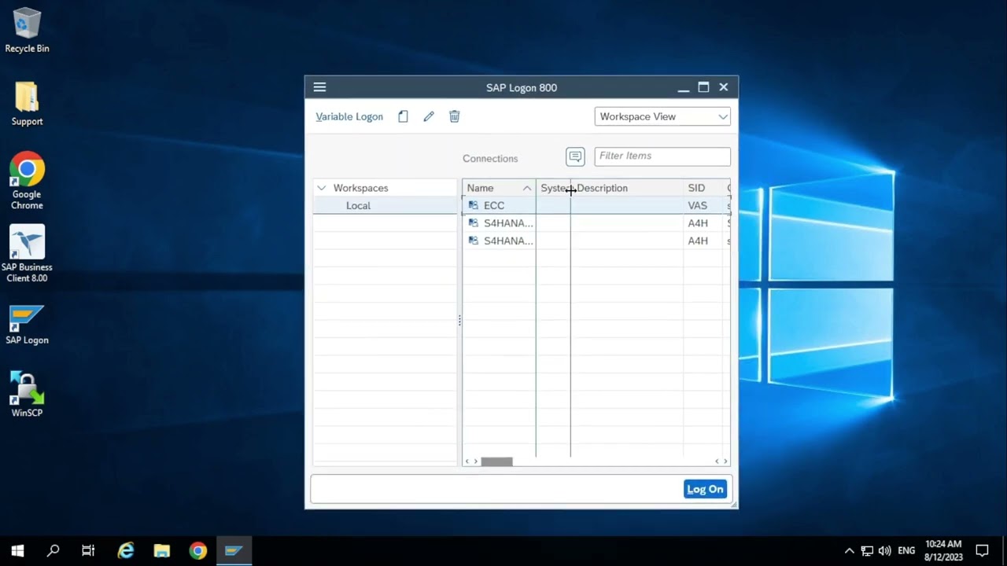
Task: Click the Chrome icon in the taskbar
Action: 197,550
